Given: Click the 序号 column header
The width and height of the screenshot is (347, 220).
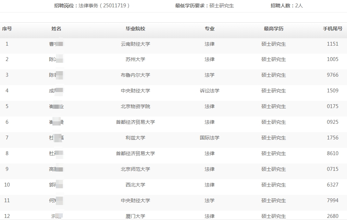Looking at the screenshot, I should [7, 29].
